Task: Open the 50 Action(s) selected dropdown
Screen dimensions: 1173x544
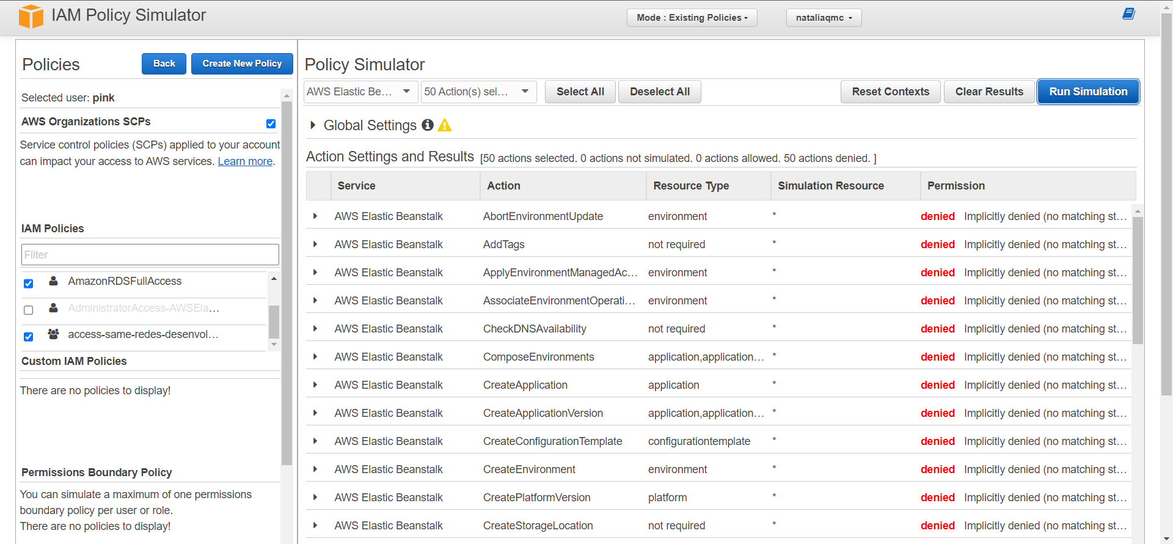Action: [x=478, y=92]
